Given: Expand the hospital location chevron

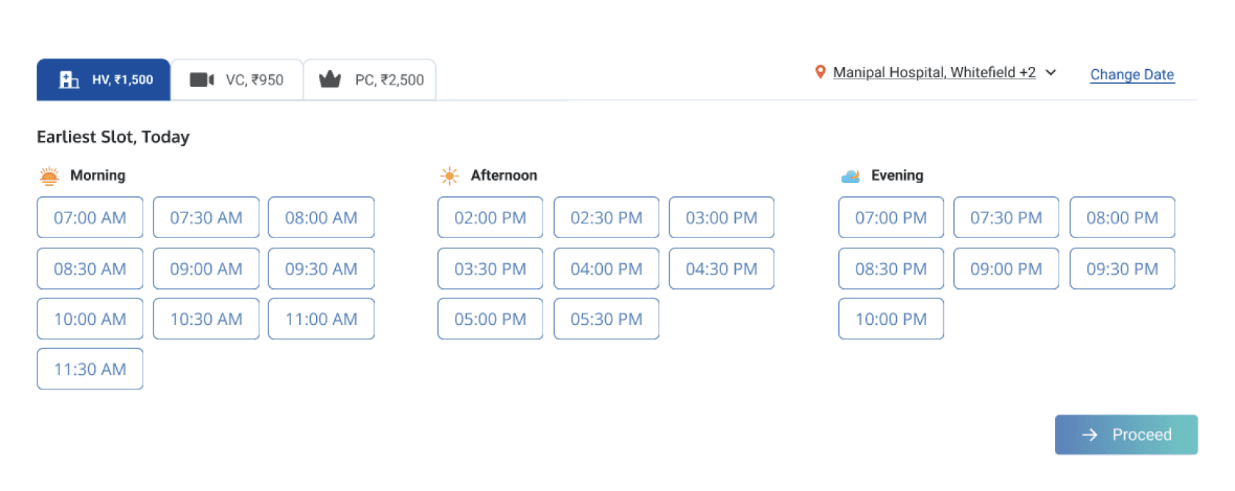Looking at the screenshot, I should tap(1051, 72).
